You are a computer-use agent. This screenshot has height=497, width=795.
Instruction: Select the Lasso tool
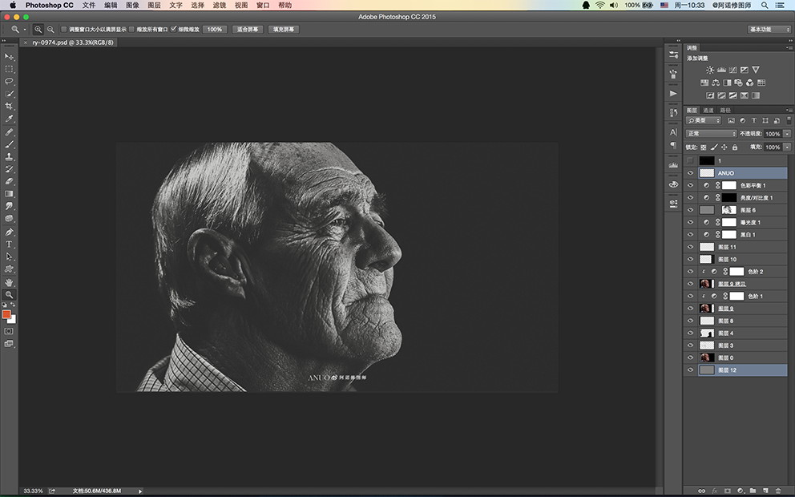10,81
